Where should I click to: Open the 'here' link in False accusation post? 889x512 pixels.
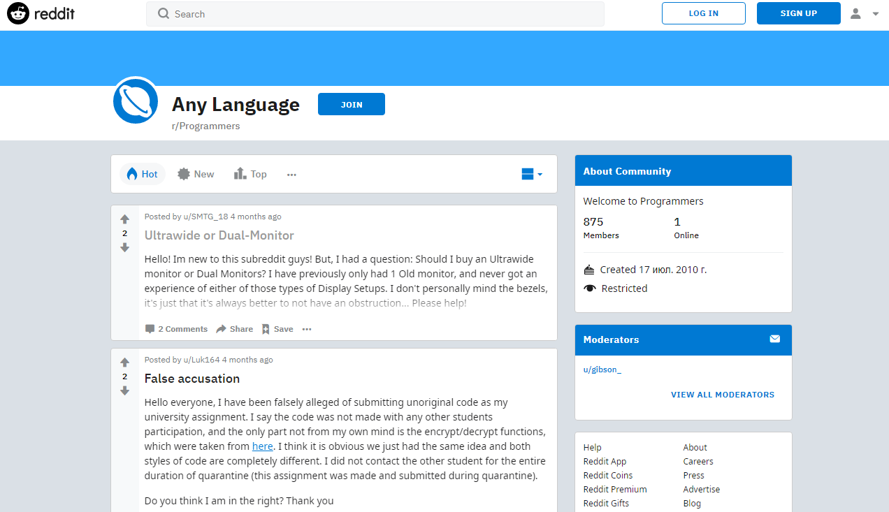pos(262,446)
